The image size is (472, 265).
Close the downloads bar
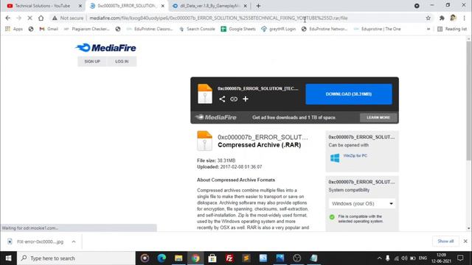coord(465,241)
